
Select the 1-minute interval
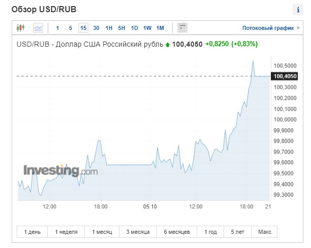coord(57,28)
